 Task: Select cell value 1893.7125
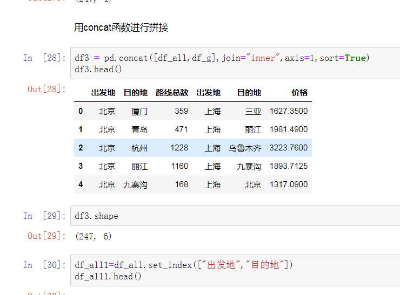[289, 166]
